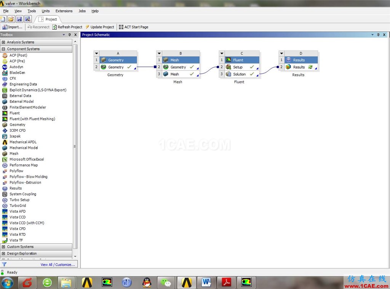Open Word from the taskbar
The height and width of the screenshot is (289, 390).
pos(206,282)
